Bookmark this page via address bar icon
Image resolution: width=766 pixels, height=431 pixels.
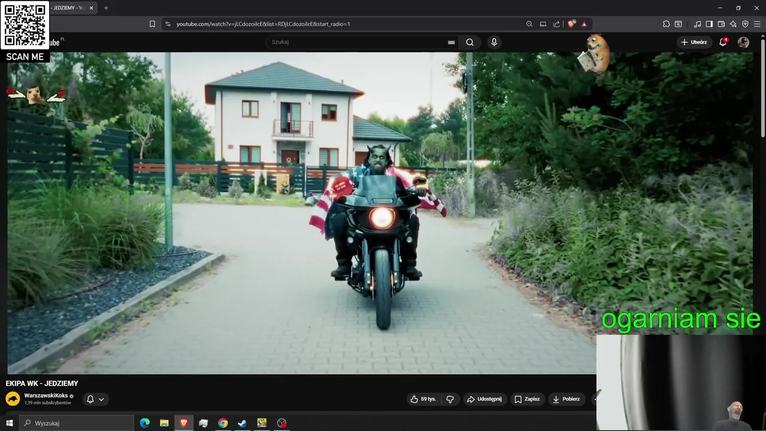pyautogui.click(x=152, y=24)
